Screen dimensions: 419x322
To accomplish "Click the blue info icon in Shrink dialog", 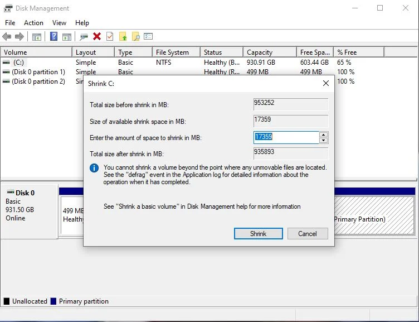I will [x=94, y=168].
